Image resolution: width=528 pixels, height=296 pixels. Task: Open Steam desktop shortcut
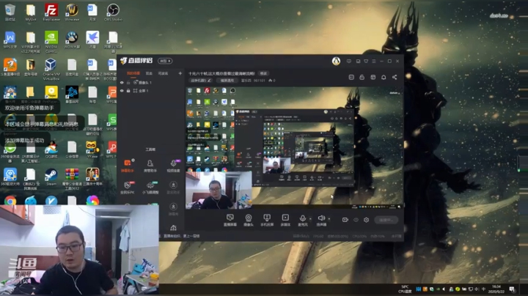(51, 177)
